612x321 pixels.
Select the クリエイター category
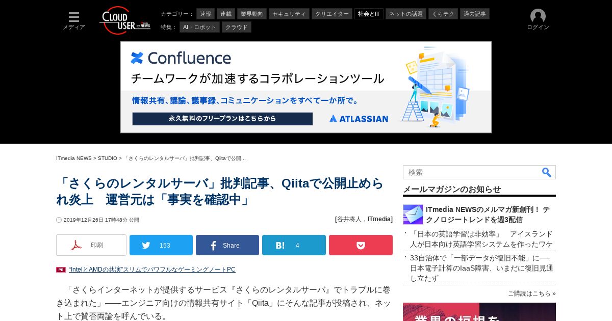point(332,14)
